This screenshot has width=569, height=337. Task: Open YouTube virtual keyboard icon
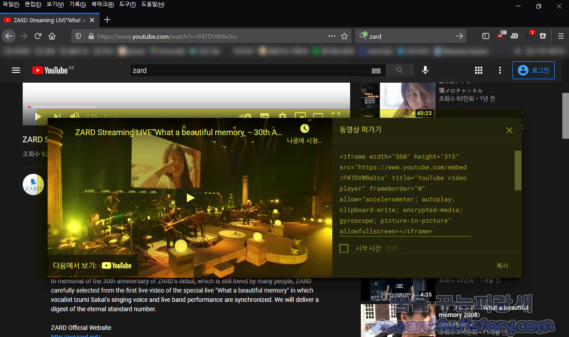(376, 70)
